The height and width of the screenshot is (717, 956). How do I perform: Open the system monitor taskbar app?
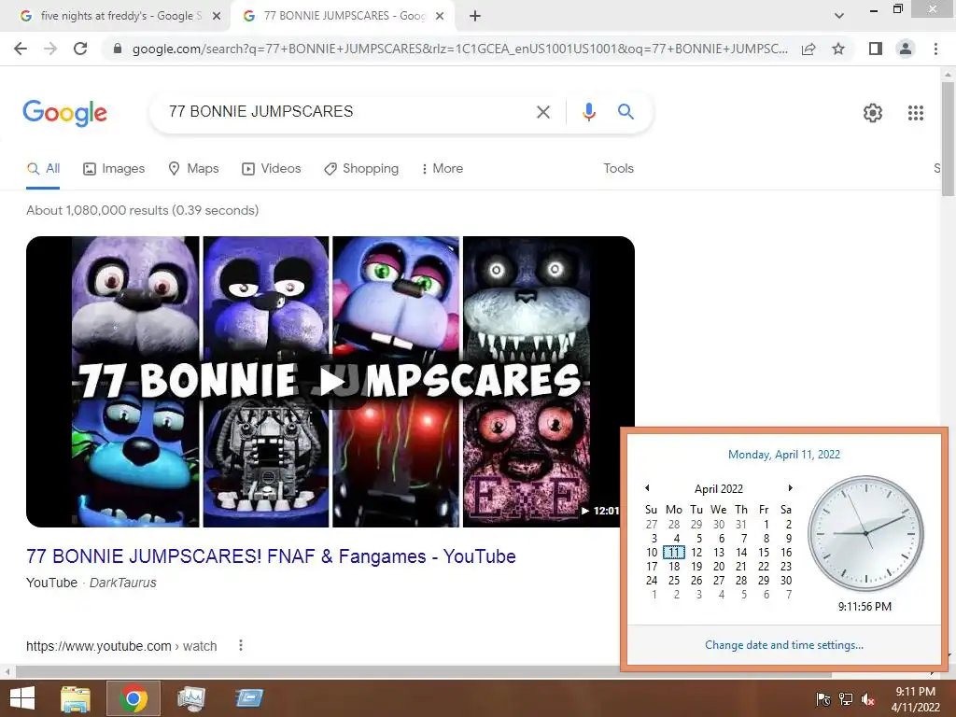190,698
